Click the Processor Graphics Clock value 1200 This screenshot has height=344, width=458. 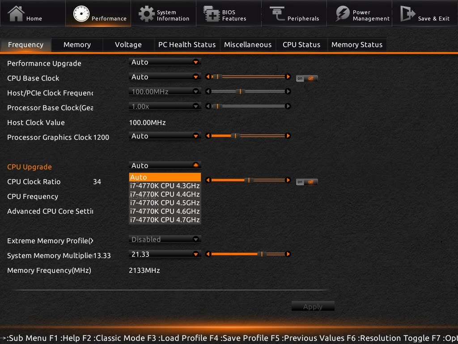pos(101,137)
